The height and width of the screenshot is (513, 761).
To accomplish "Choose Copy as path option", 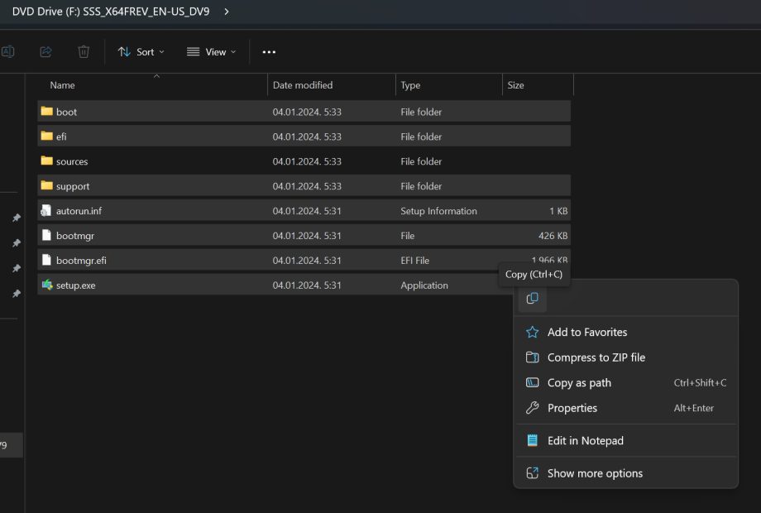I will pos(579,383).
